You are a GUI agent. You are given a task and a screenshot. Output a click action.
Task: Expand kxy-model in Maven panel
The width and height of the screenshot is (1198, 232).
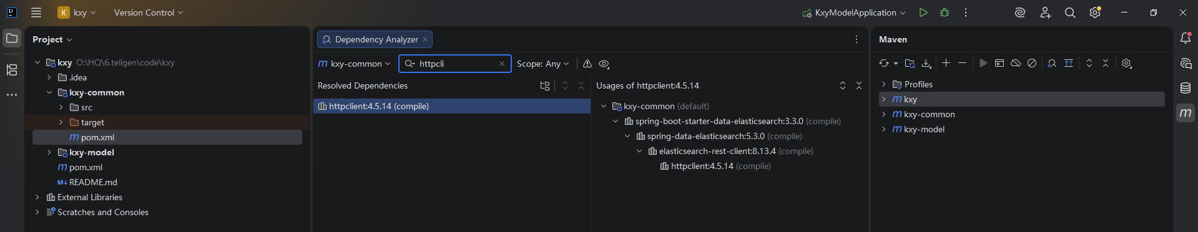pos(884,129)
